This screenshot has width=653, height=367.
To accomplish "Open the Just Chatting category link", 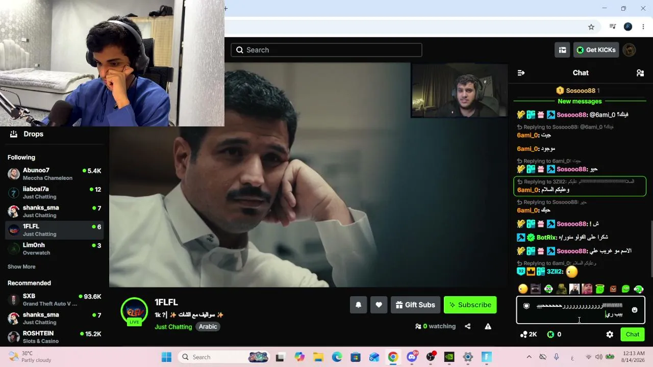I will click(173, 327).
